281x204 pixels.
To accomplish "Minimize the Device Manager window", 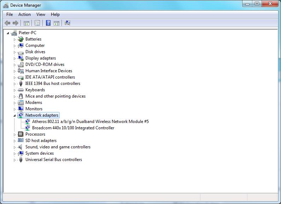I will coord(247,4).
